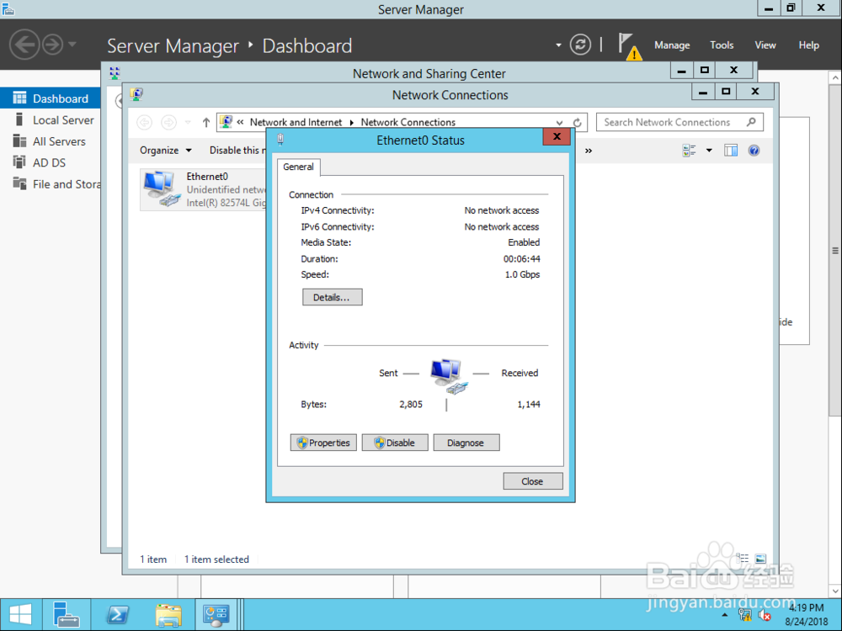The height and width of the screenshot is (631, 842).
Task: Launch Windows PowerShell from the taskbar
Action: pyautogui.click(x=118, y=615)
